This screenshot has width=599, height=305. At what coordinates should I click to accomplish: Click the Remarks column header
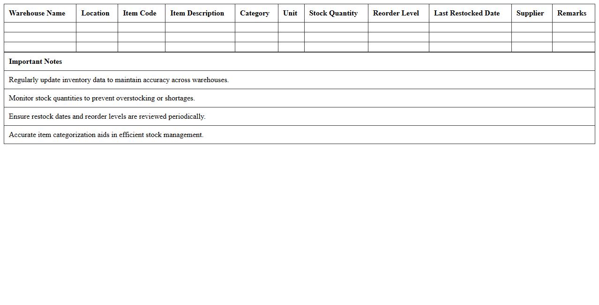pos(571,13)
